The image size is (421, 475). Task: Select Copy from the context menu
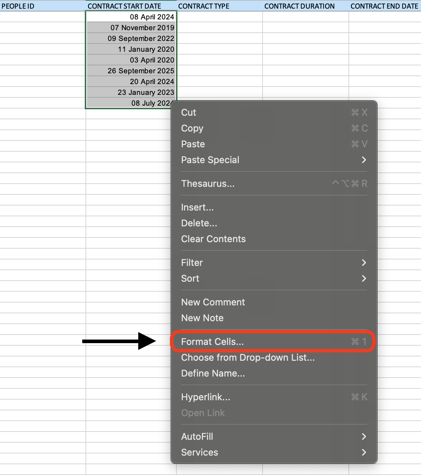192,128
